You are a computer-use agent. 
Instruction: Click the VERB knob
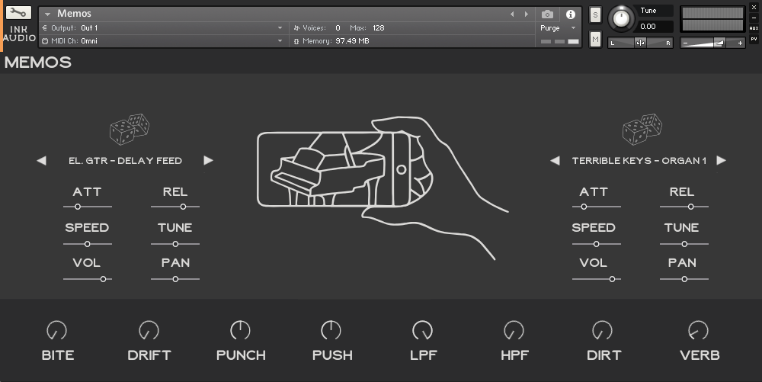(698, 330)
